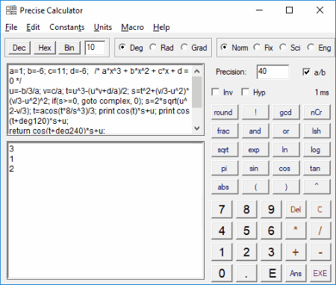Open the Help menu
The height and width of the screenshot is (285, 336).
[161, 27]
